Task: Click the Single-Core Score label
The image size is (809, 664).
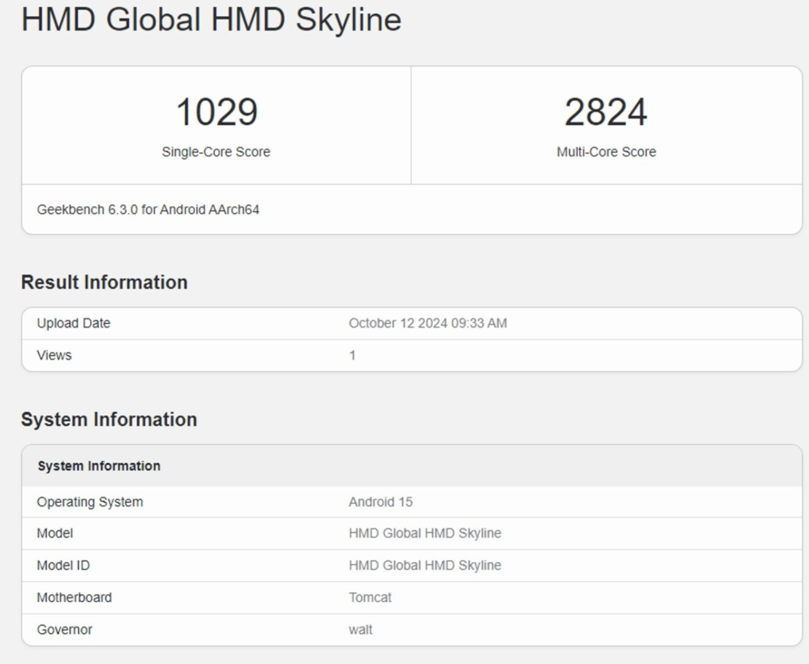Action: [216, 152]
